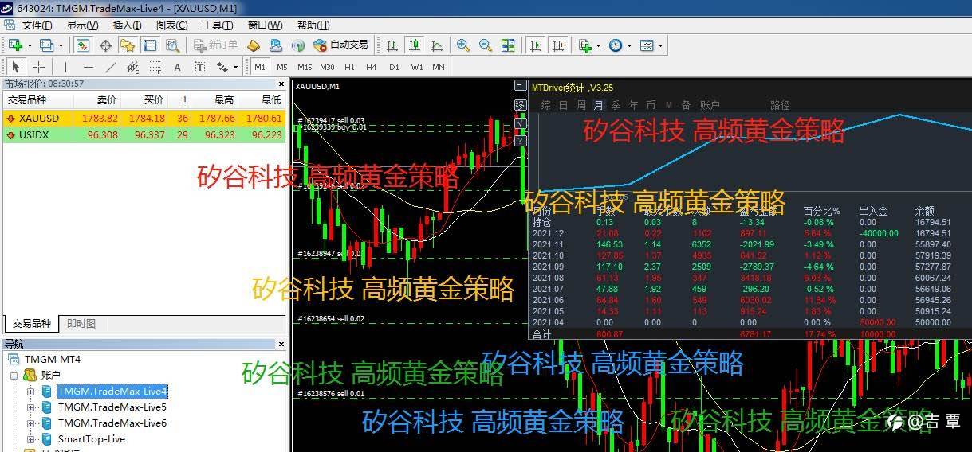Open the periods clock icon
The height and width of the screenshot is (452, 972).
pos(616,45)
